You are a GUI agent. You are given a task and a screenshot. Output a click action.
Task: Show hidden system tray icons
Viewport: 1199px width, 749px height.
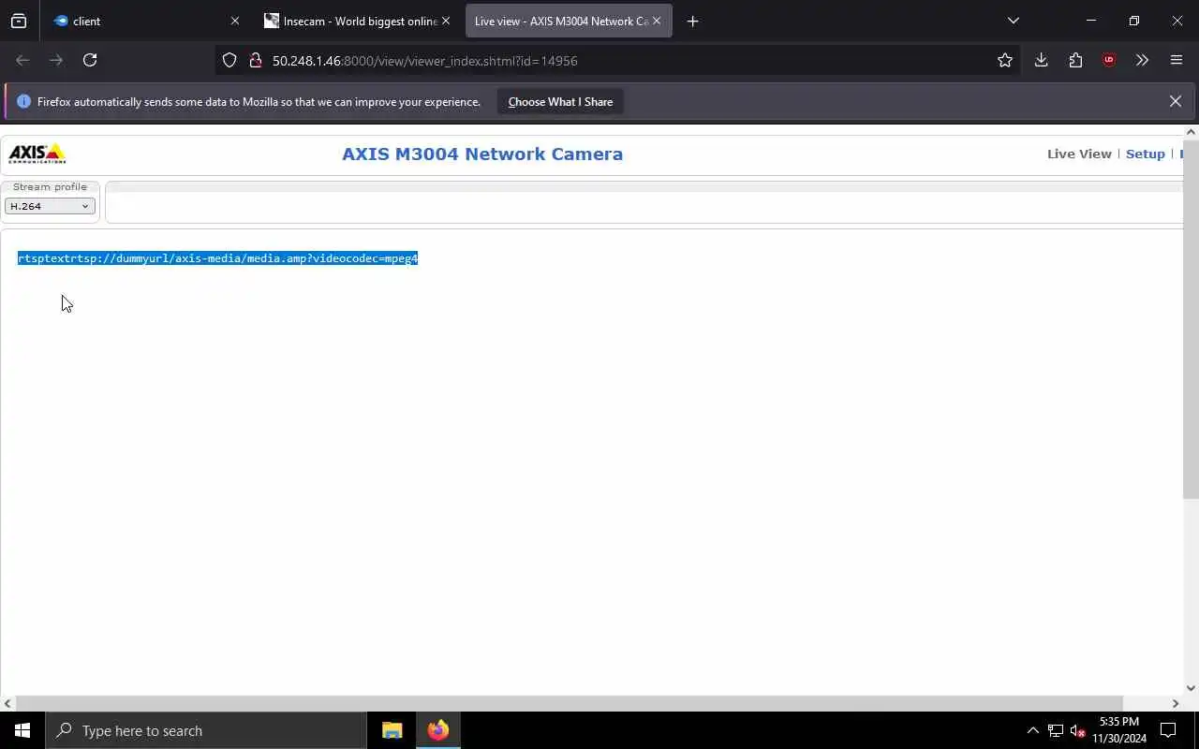[x=1032, y=730]
